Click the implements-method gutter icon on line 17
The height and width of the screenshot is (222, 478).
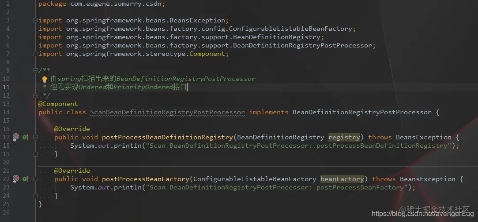25,138
